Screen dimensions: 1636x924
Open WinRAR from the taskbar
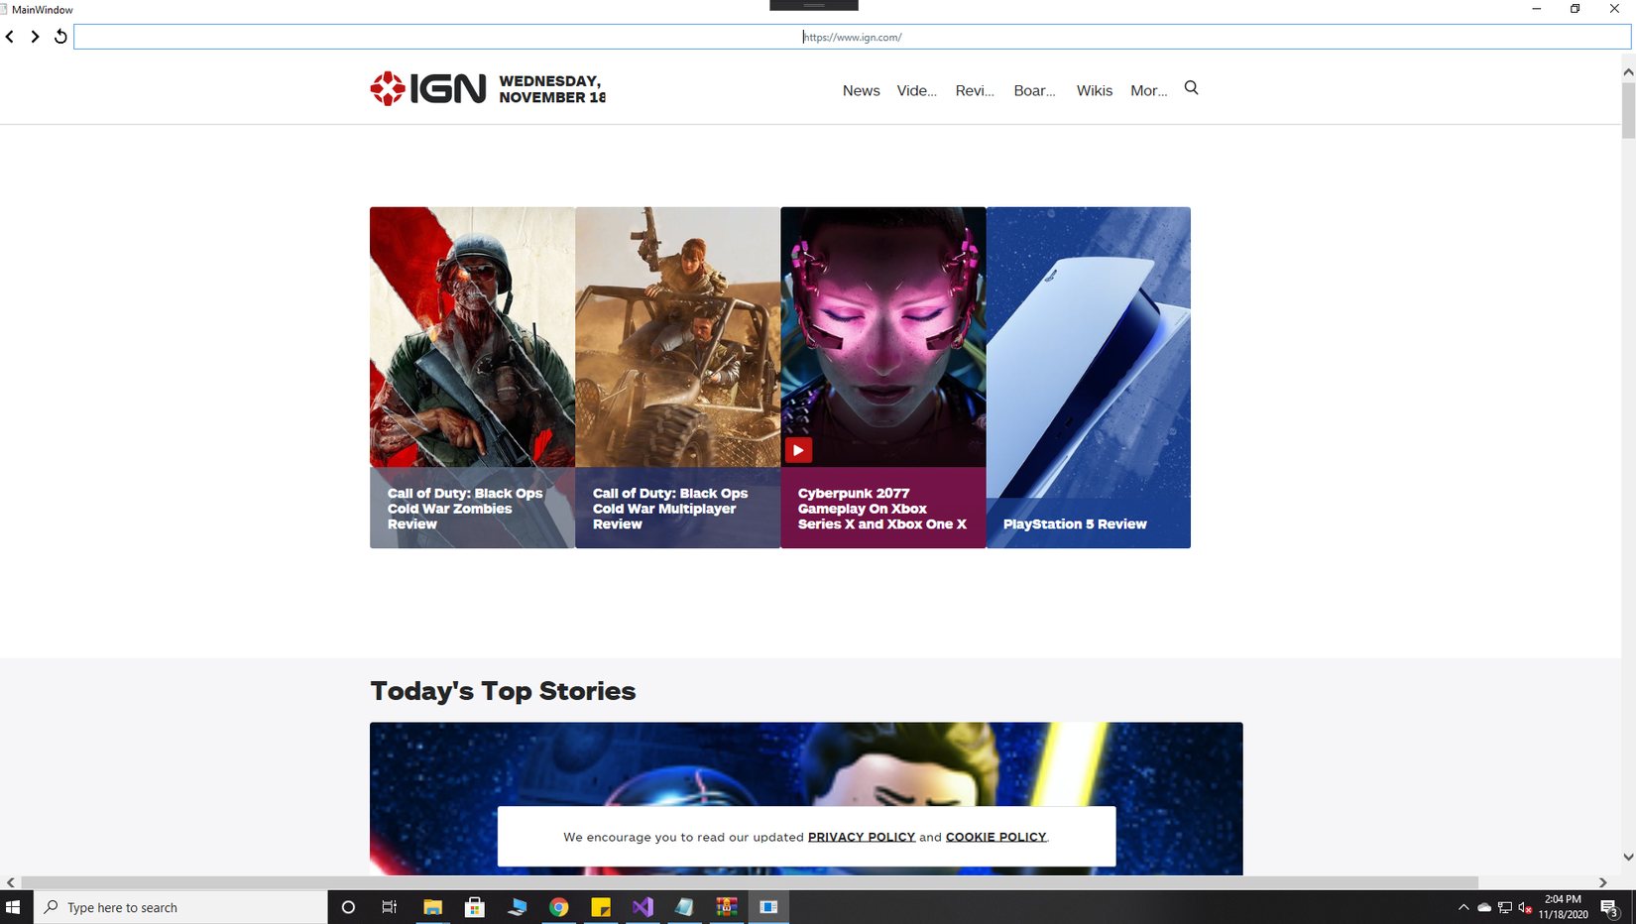click(x=727, y=907)
